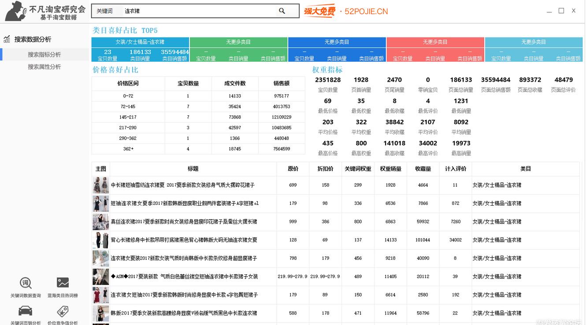Sort by the 计入评价 column header

[456, 169]
